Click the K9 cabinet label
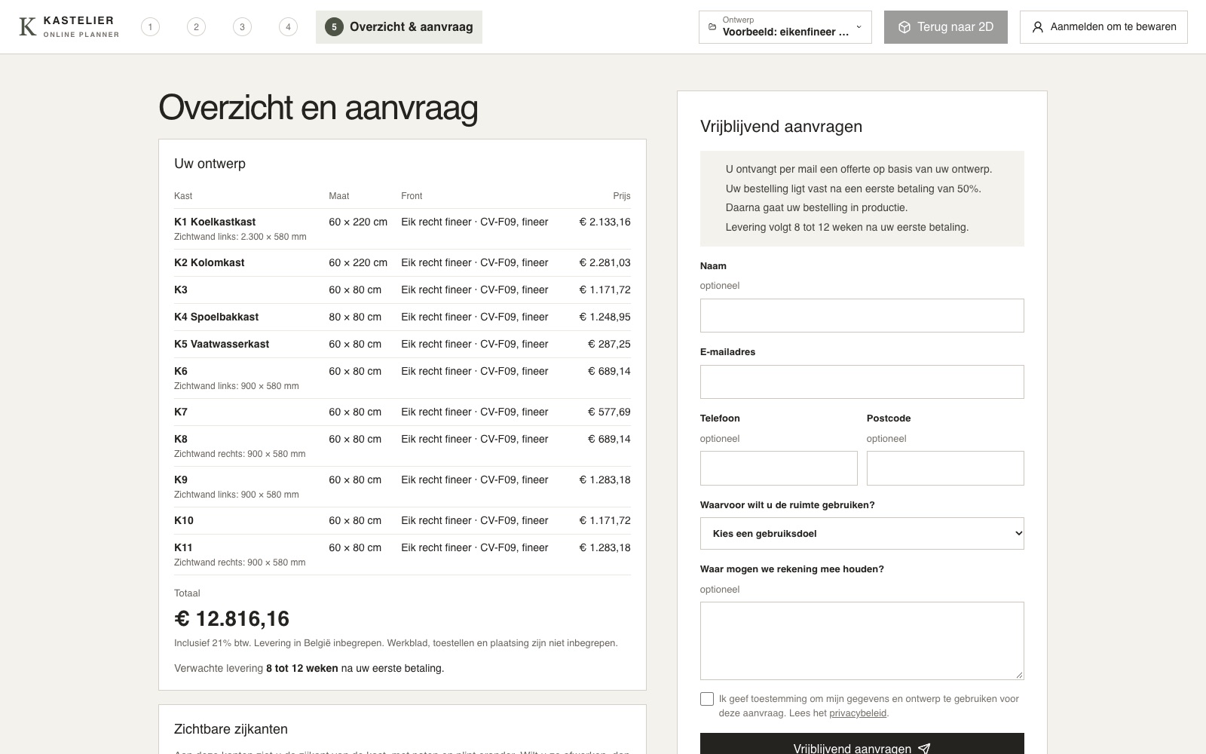The height and width of the screenshot is (754, 1206). [x=181, y=480]
